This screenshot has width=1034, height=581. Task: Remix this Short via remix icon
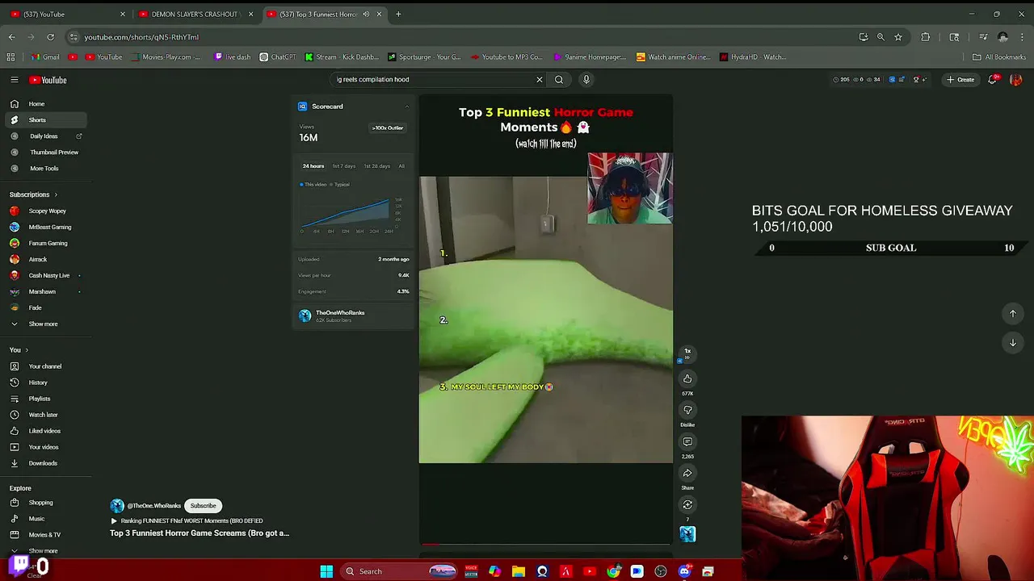click(687, 504)
